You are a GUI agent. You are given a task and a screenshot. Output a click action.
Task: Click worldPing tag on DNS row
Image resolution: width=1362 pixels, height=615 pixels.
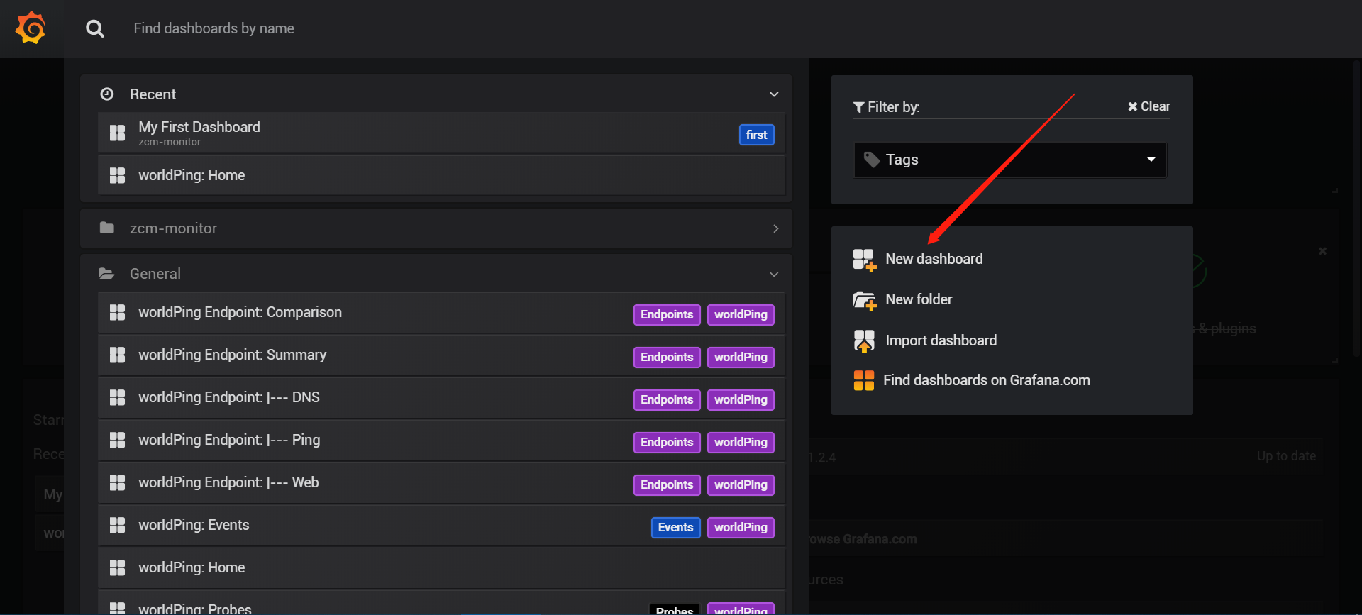[741, 399]
